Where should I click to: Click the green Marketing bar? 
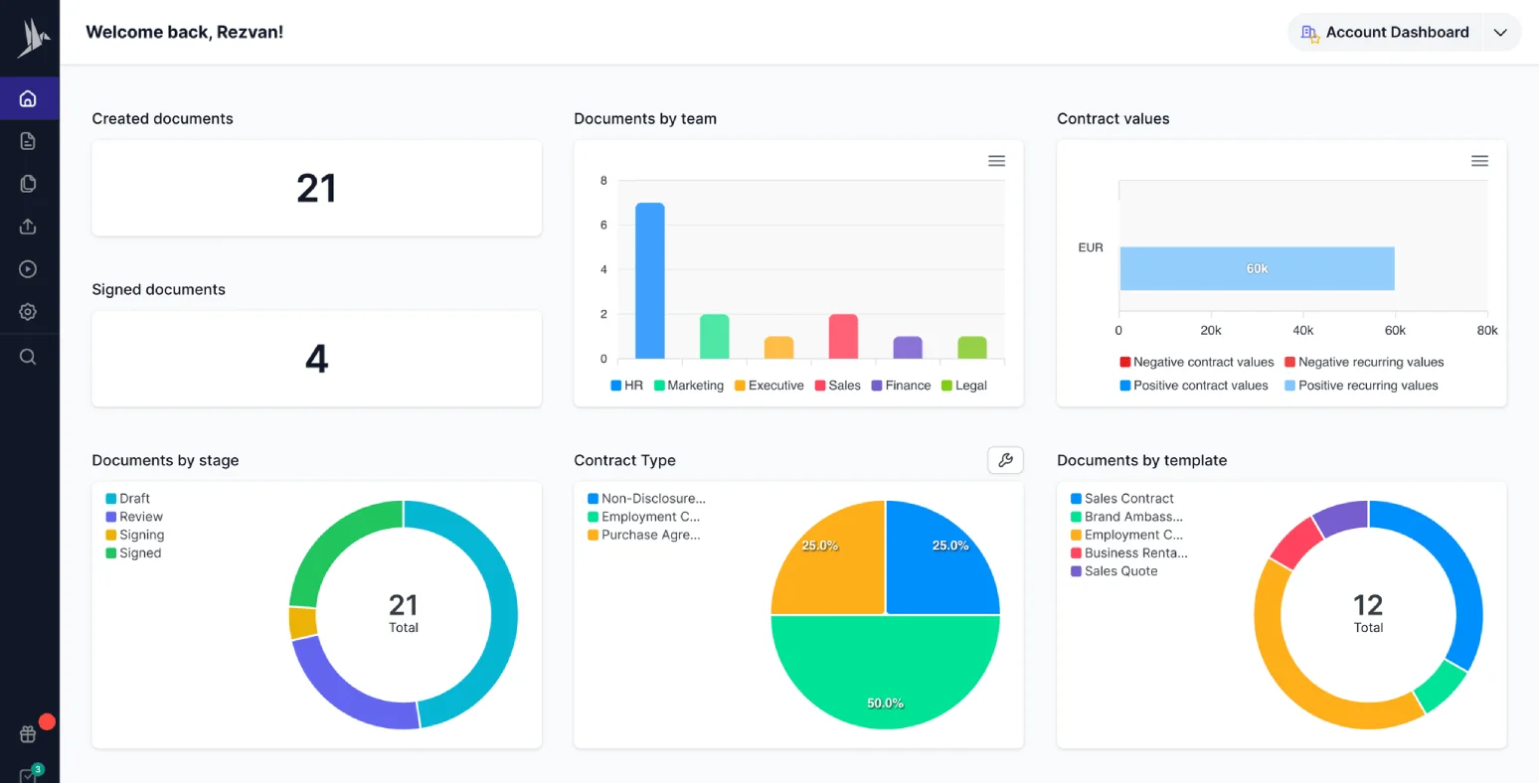point(715,337)
